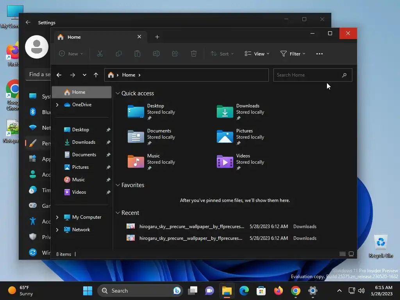The height and width of the screenshot is (300, 400).
Task: Select the Home tab
Action: 100,37
